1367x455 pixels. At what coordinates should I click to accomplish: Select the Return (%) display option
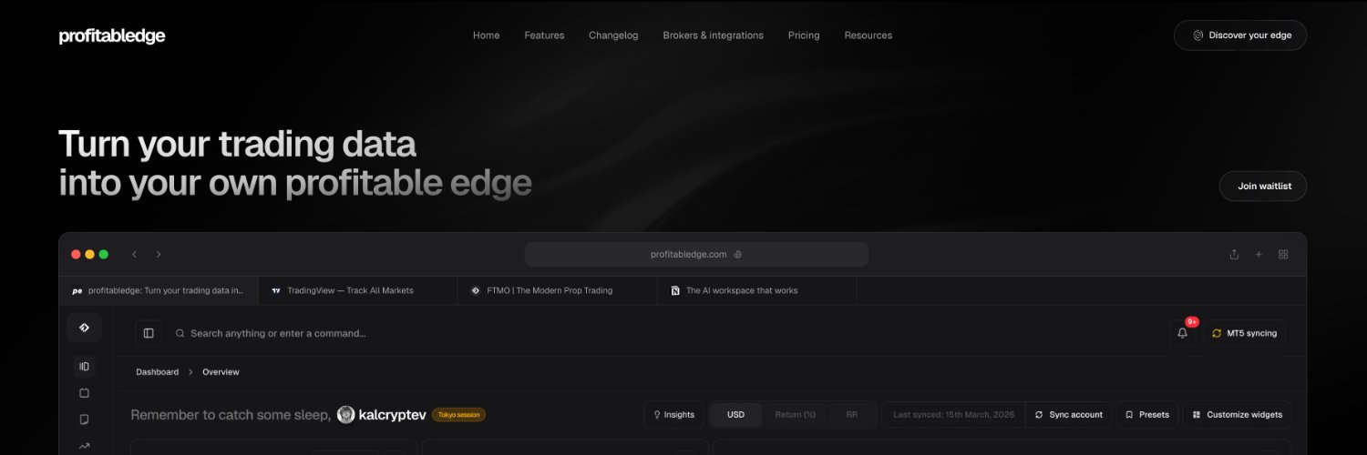(795, 415)
